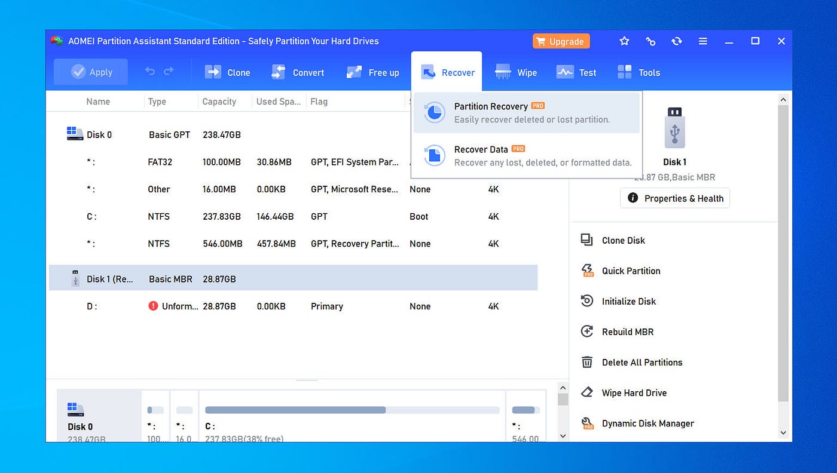This screenshot has width=837, height=473.
Task: Click the Delete All Partitions trash icon
Action: coord(587,362)
